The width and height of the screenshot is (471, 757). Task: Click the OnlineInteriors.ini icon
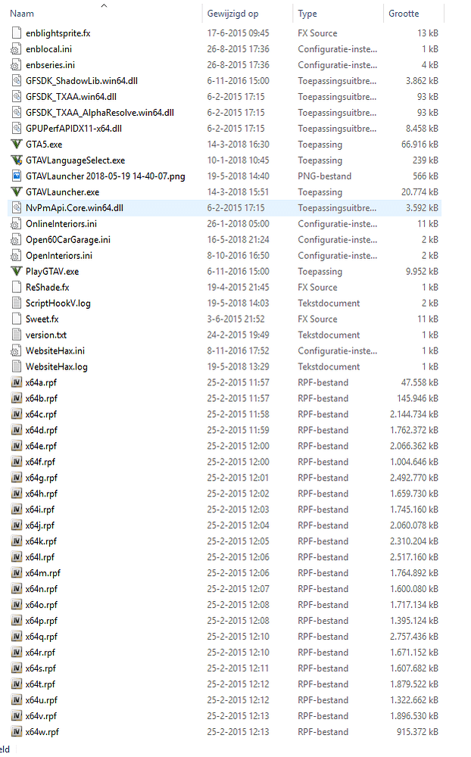point(17,224)
